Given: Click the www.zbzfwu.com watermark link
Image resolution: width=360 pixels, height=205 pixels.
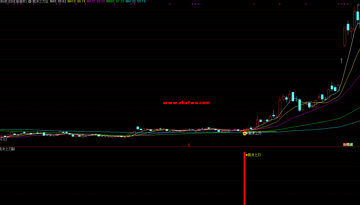Looking at the screenshot, I should (x=186, y=102).
